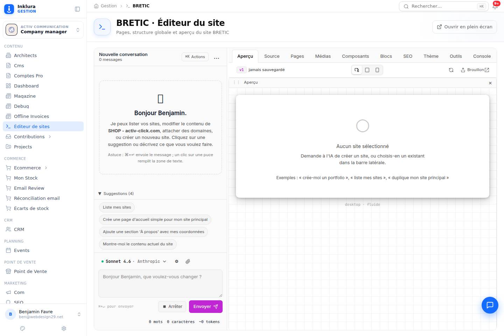Image resolution: width=504 pixels, height=336 pixels.
Task: Click the chat message text area
Action: point(160,283)
